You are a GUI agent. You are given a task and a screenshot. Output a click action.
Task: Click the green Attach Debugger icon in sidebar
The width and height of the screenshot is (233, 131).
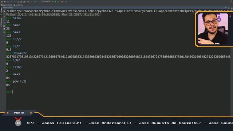pyautogui.click(x=4, y=32)
